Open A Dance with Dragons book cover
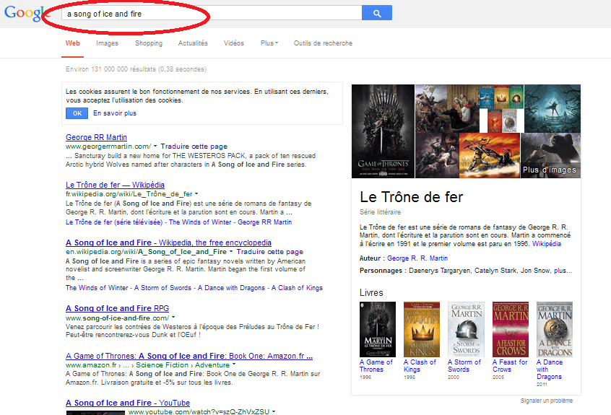This screenshot has width=611, height=415. click(555, 329)
